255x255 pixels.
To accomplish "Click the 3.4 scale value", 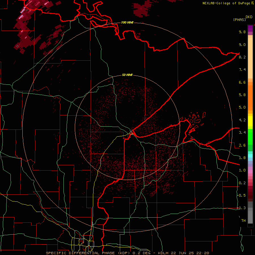I will (242, 133).
